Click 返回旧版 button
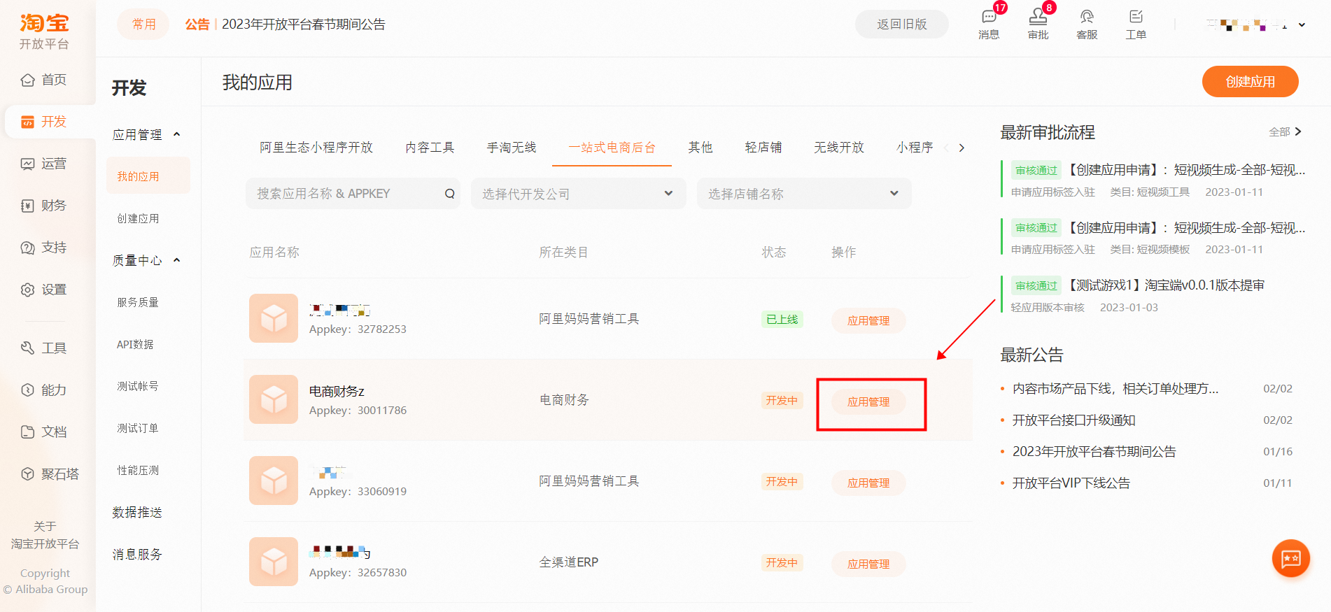 pyautogui.click(x=901, y=24)
